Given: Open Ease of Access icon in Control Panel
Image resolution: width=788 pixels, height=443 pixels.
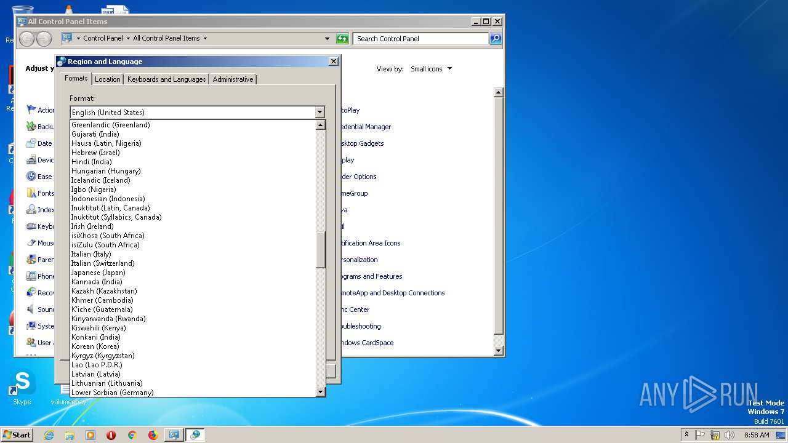Looking at the screenshot, I should tap(31, 176).
